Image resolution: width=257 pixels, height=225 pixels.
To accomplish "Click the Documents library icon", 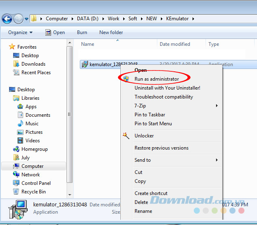I will click(x=20, y=115).
